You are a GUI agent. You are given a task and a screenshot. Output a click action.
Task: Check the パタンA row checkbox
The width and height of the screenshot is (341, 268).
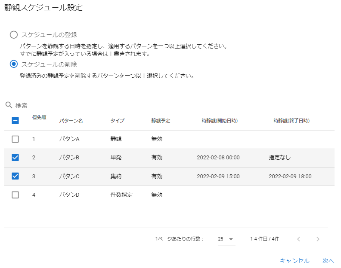(15, 139)
